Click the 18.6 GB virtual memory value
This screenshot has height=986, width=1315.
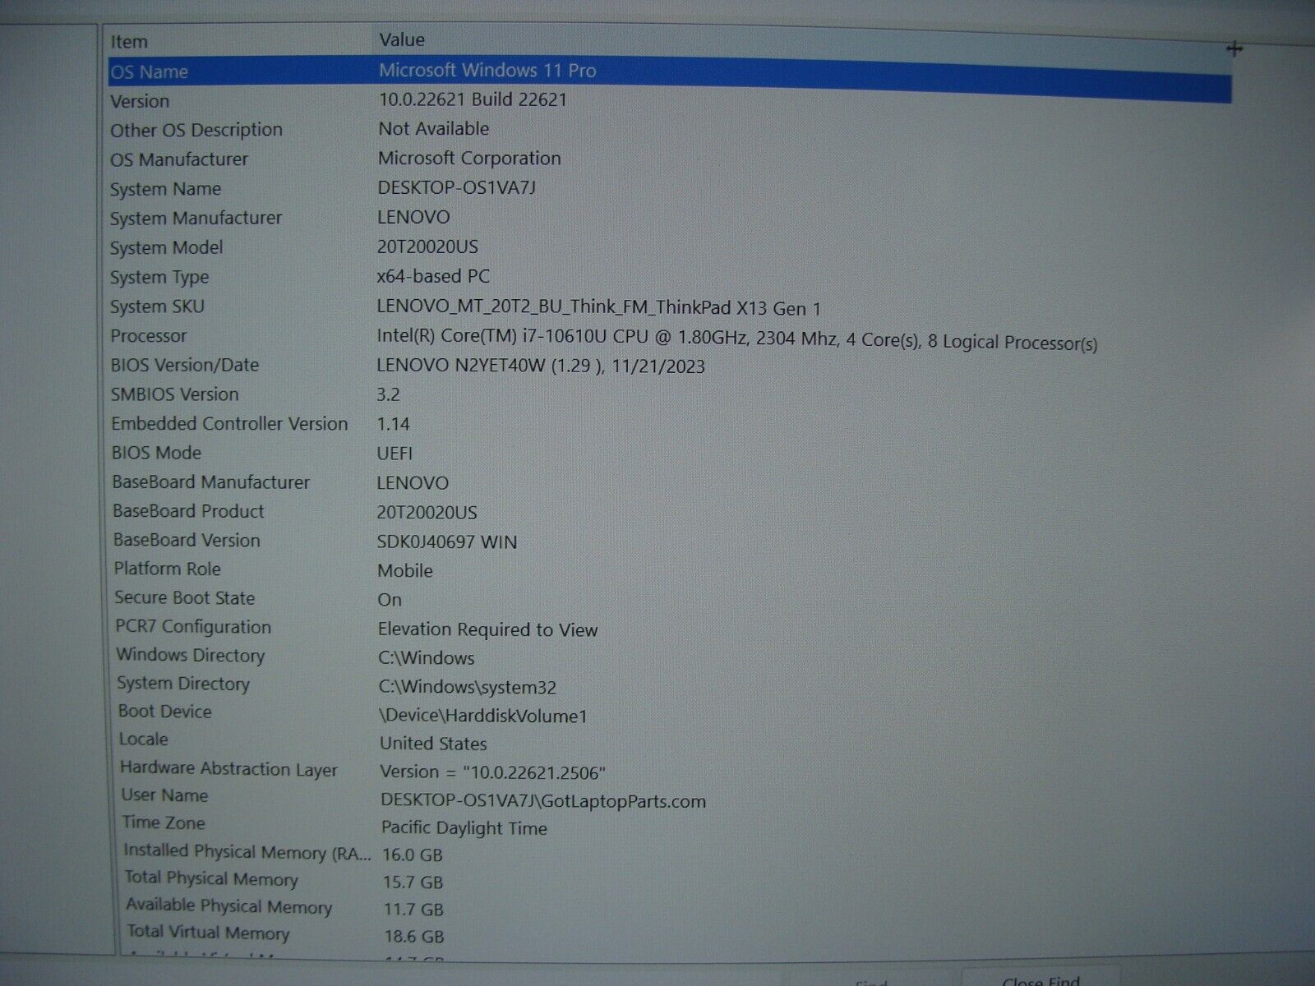(x=414, y=936)
